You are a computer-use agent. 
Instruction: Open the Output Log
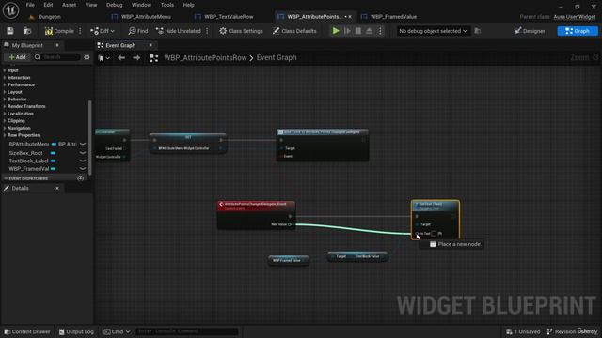coord(76,331)
